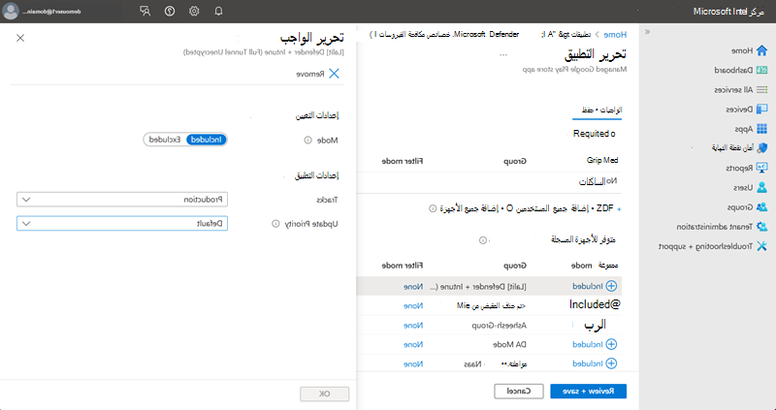Click the Users icon in sidebar
The image size is (776, 410).
[762, 187]
